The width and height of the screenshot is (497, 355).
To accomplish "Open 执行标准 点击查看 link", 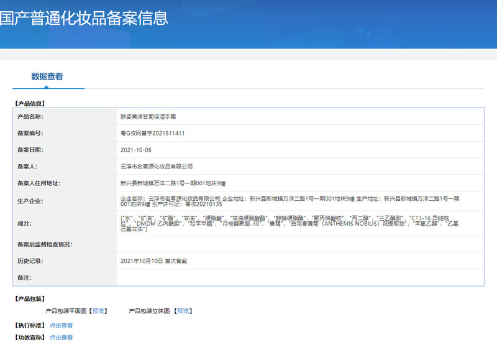I will pos(61,326).
